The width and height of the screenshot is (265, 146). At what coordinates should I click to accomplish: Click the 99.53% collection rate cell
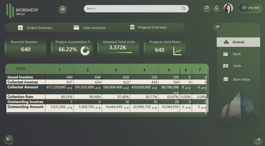(x=59, y=97)
